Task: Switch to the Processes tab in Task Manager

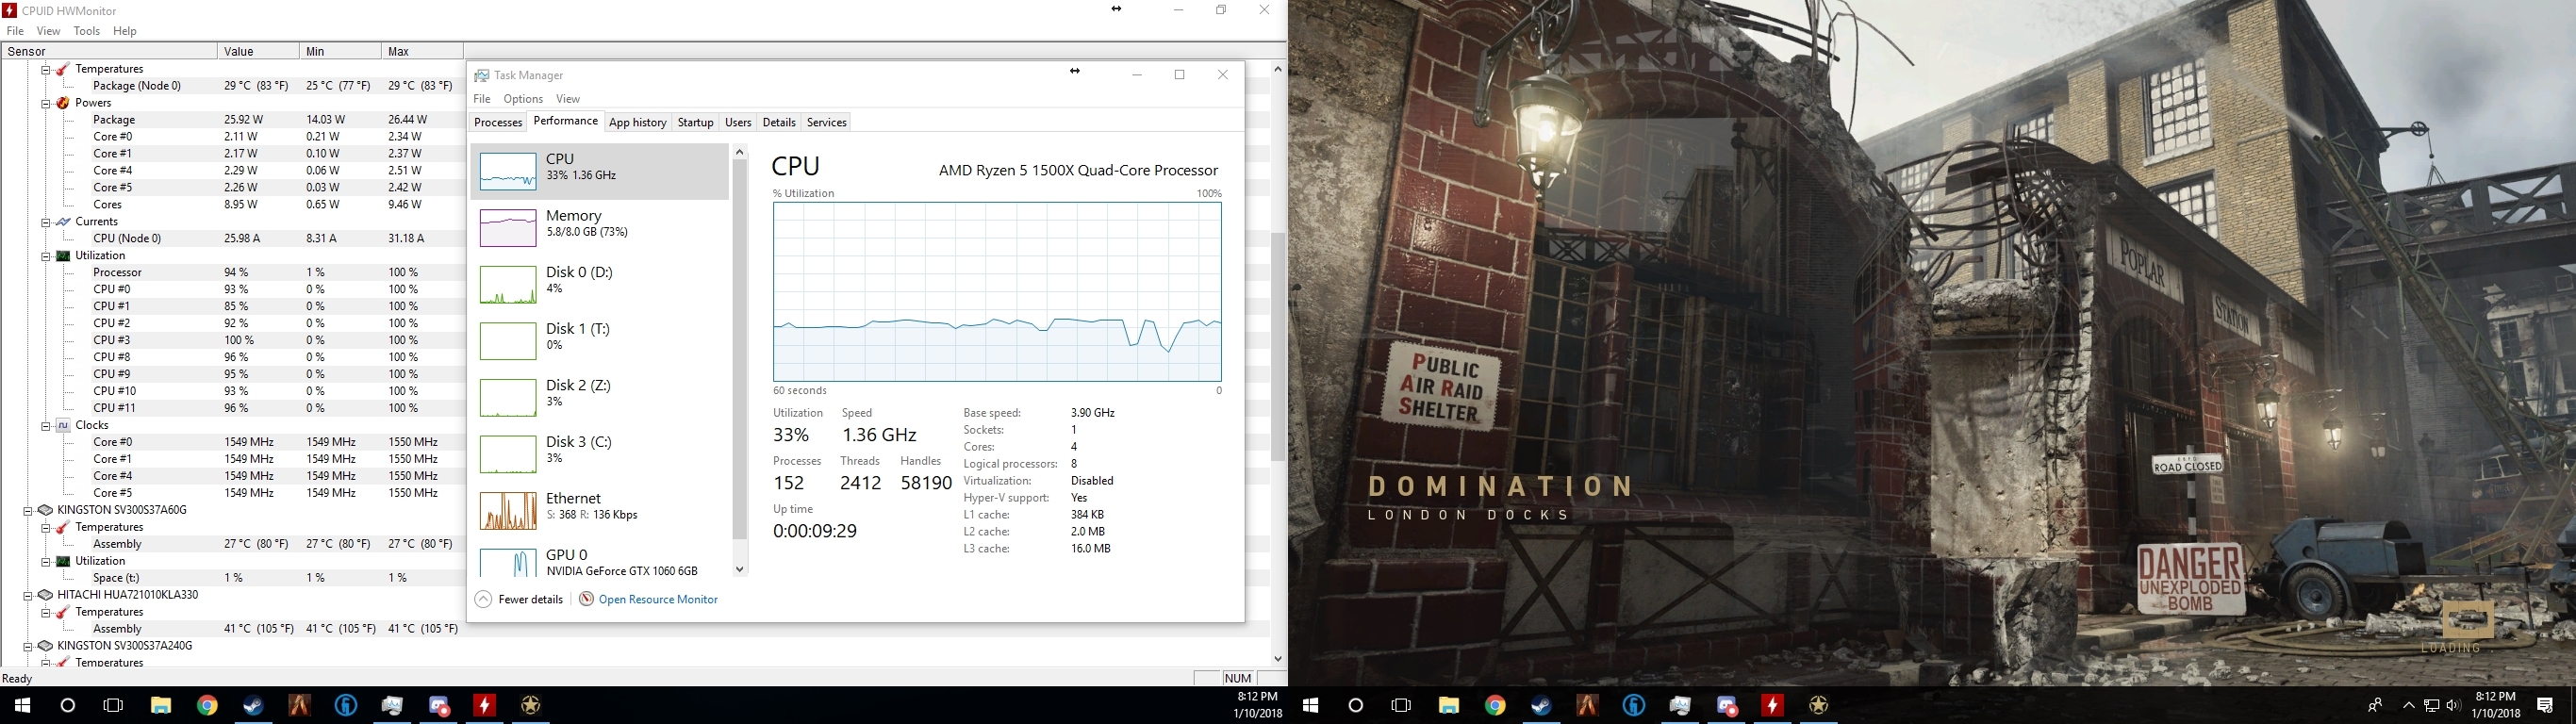Action: (498, 122)
